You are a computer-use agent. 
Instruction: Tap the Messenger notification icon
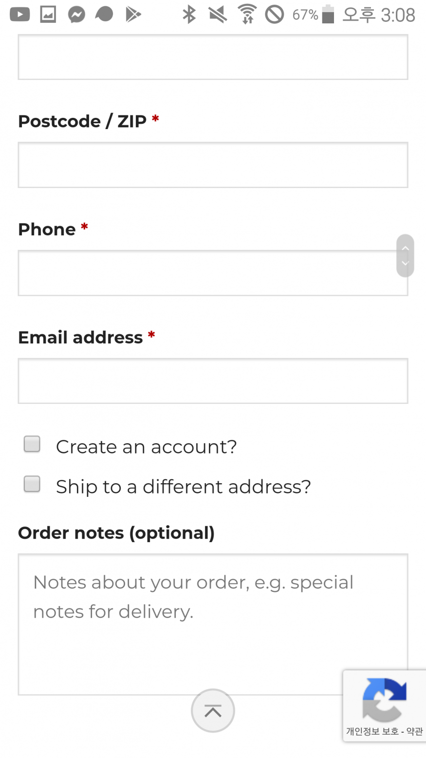76,15
